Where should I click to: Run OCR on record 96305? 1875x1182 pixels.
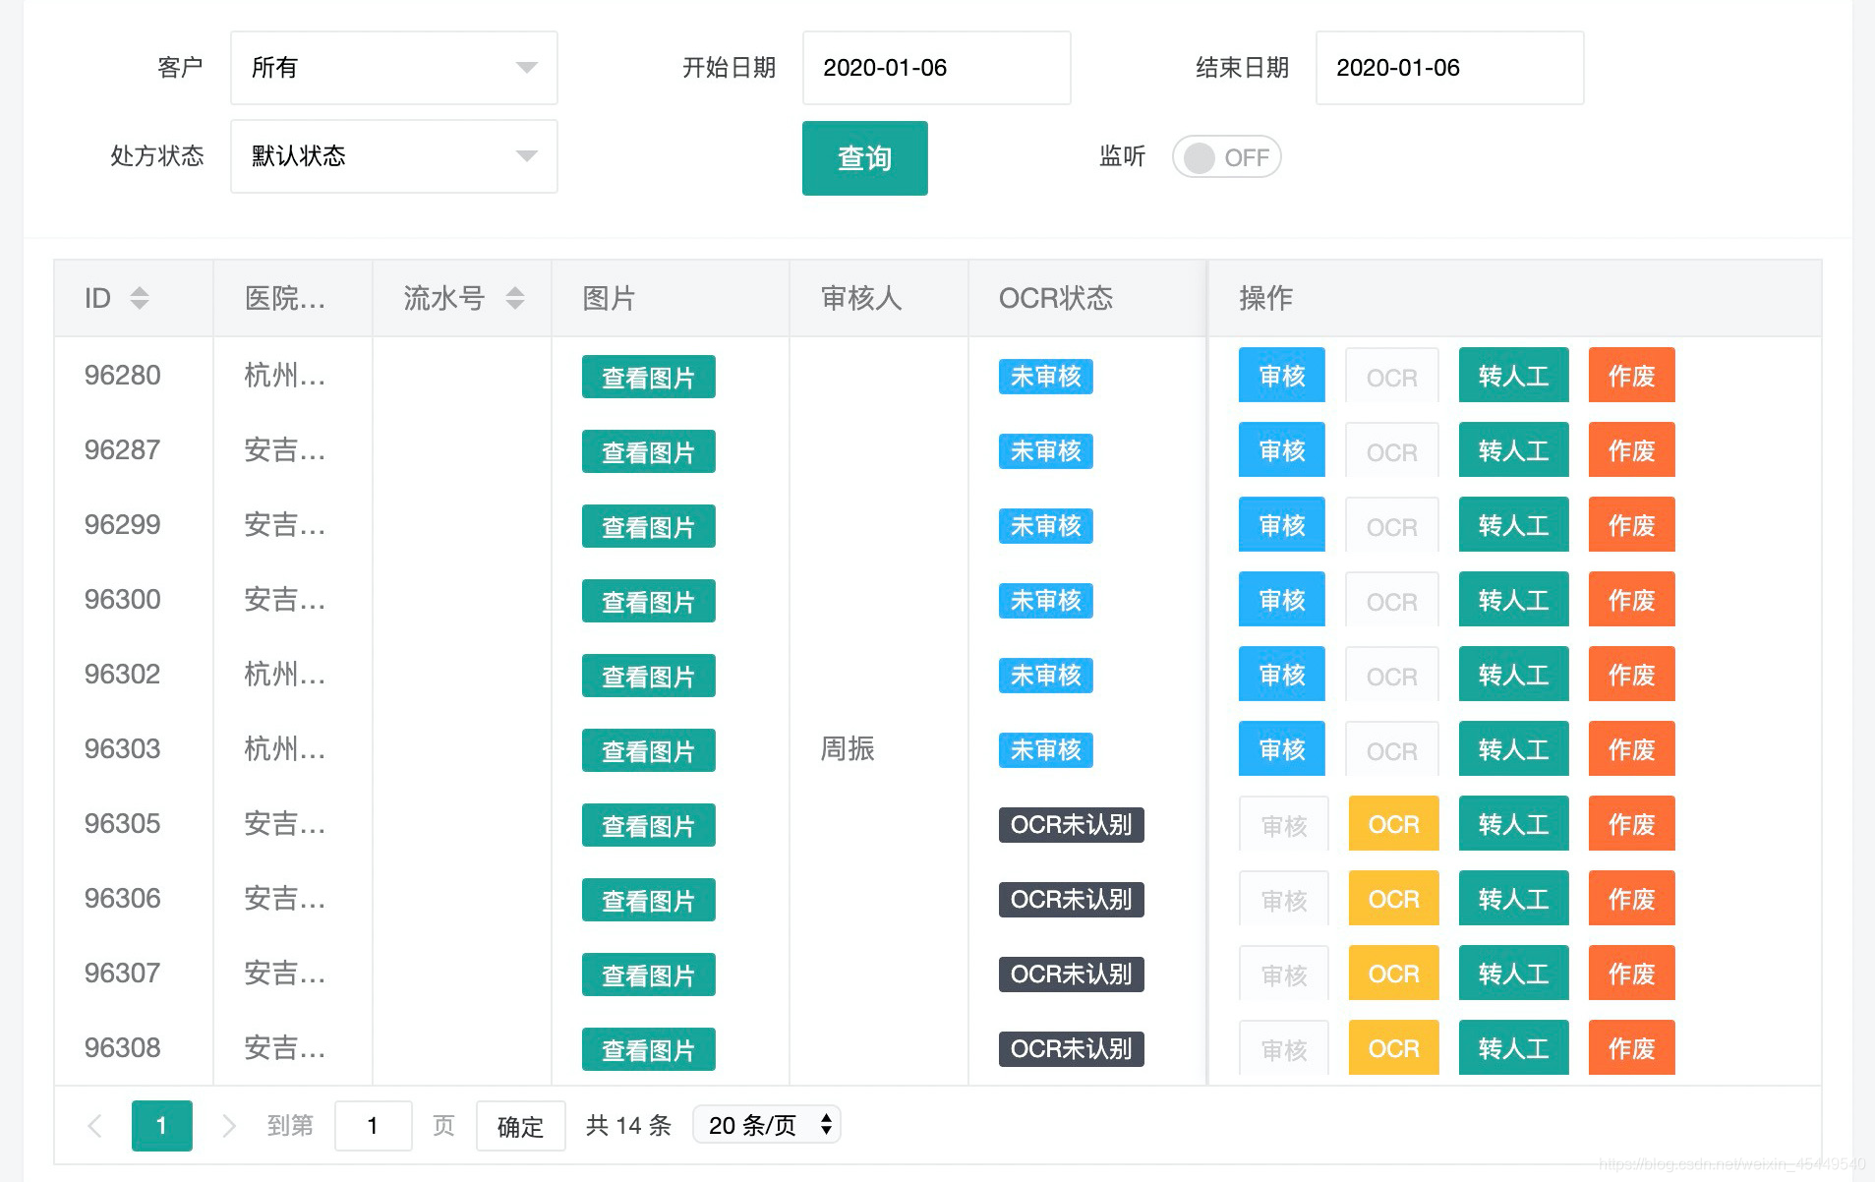coord(1392,824)
